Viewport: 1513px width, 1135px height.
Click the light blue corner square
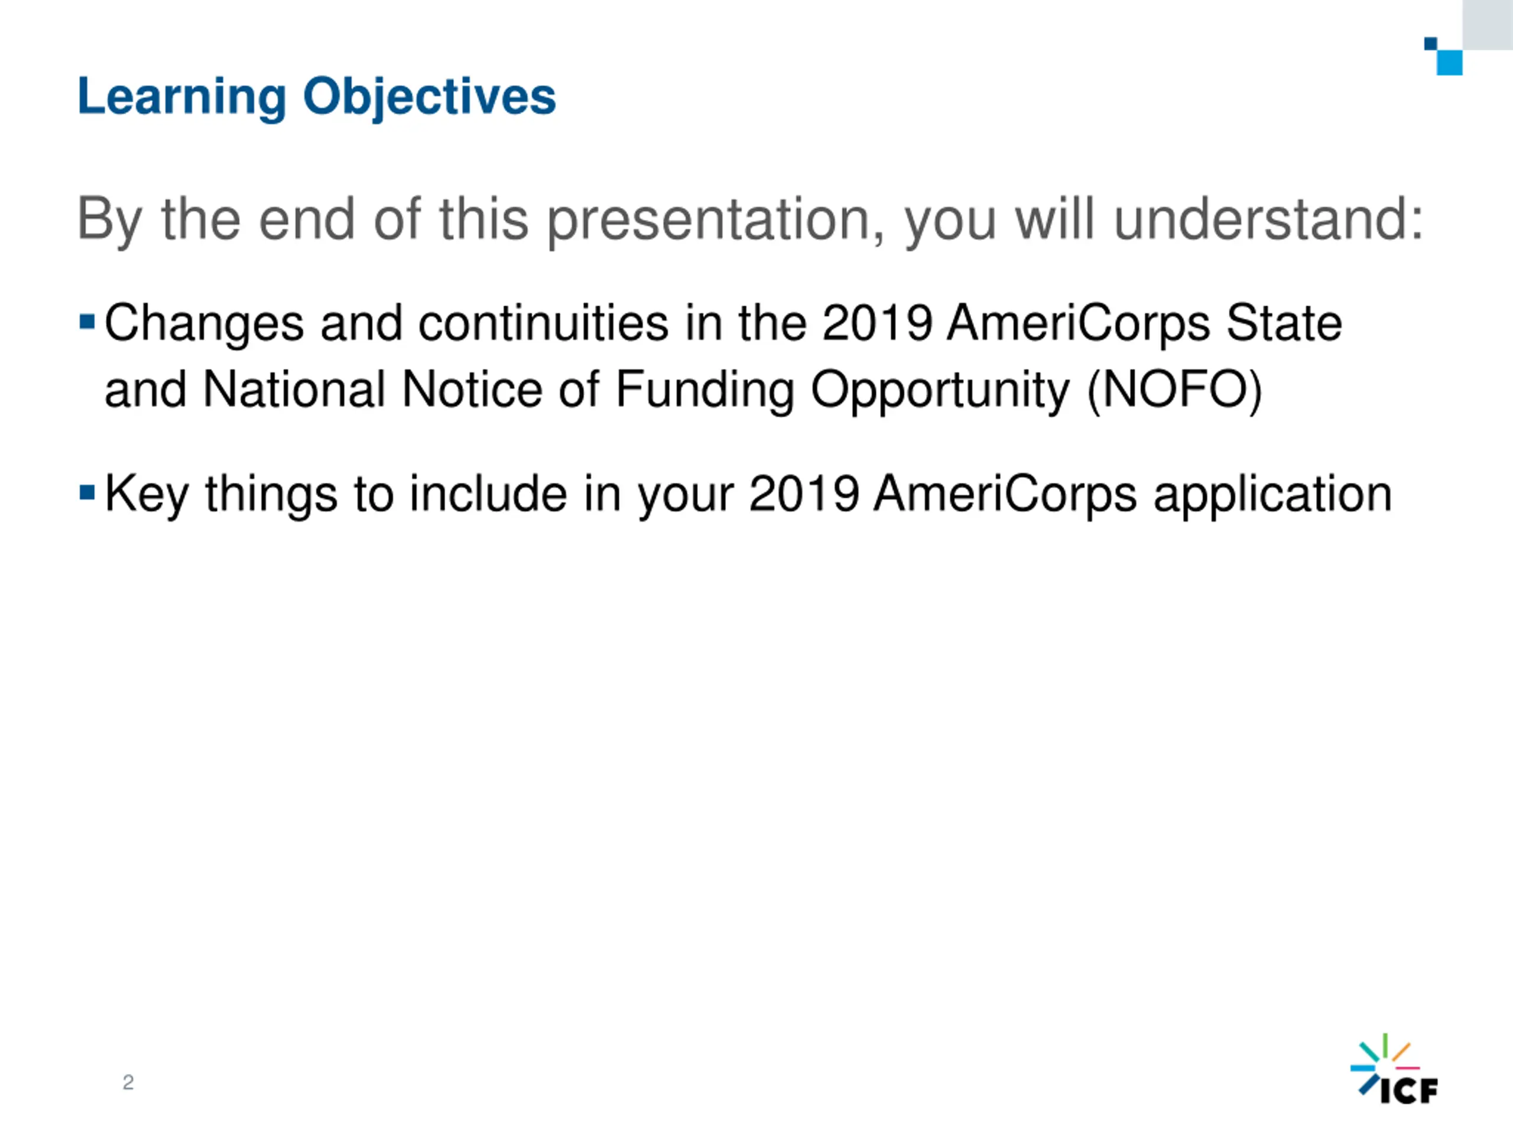pos(1449,62)
